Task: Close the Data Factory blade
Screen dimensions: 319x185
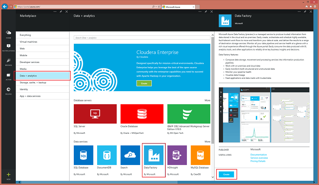Action: click(311, 12)
